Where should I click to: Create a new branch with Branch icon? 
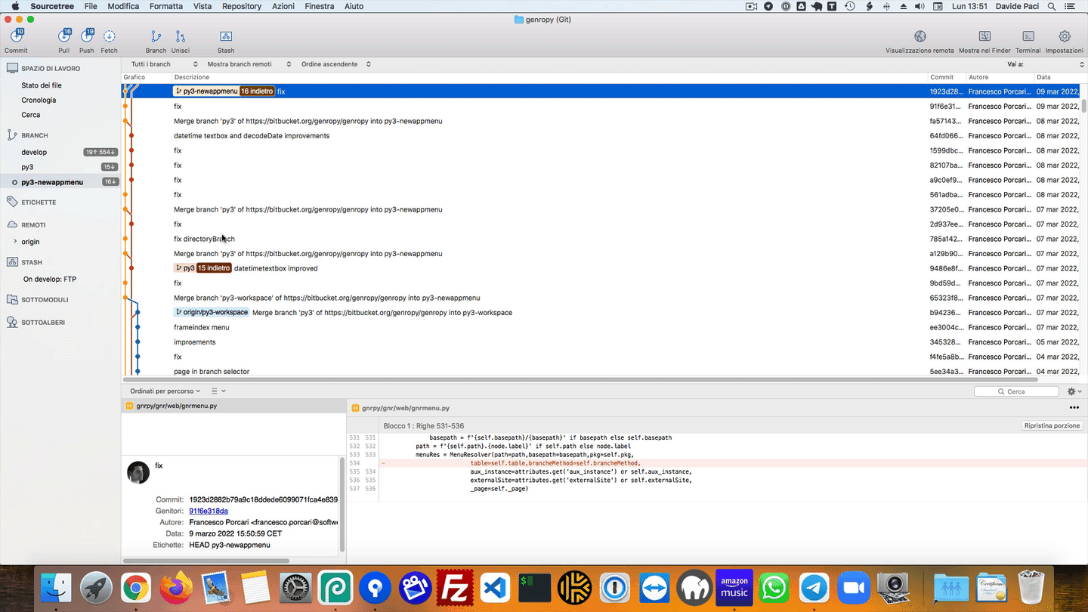pyautogui.click(x=156, y=36)
